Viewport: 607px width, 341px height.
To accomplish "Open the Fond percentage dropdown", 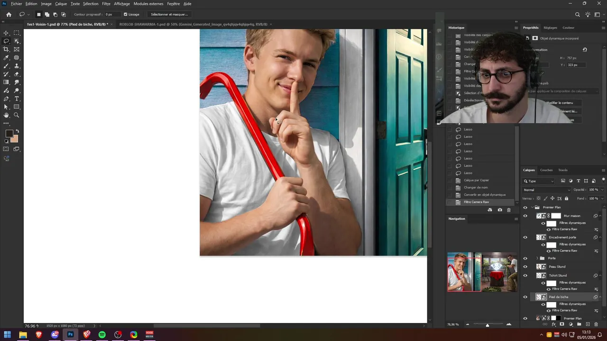I will click(x=602, y=198).
